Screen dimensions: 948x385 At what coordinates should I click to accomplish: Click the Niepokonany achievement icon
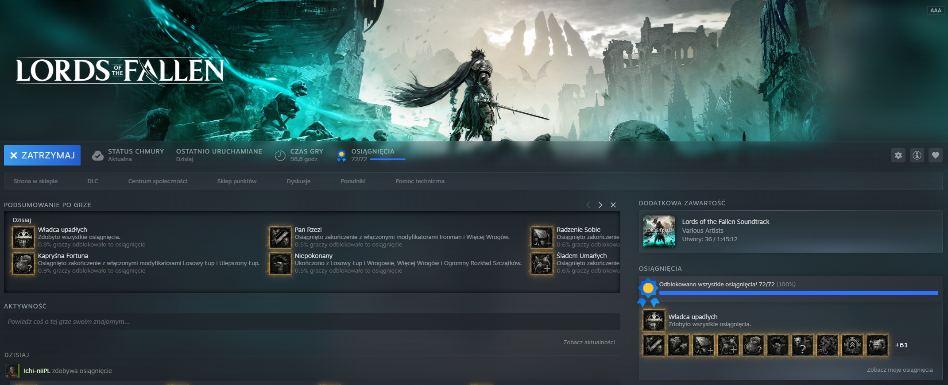(280, 264)
